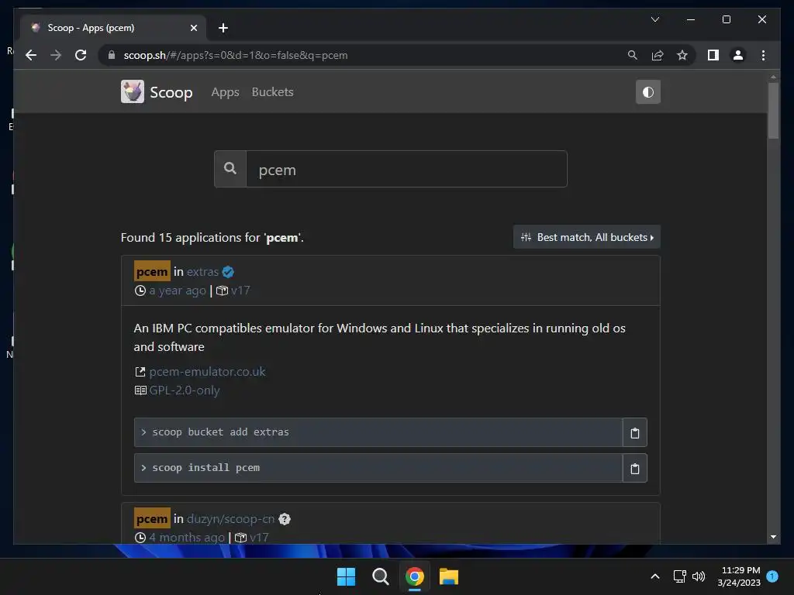The height and width of the screenshot is (595, 794).
Task: Go back with browser back arrow
Action: (x=31, y=55)
